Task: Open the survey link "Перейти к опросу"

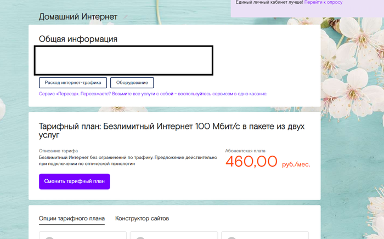Action: pos(323,3)
